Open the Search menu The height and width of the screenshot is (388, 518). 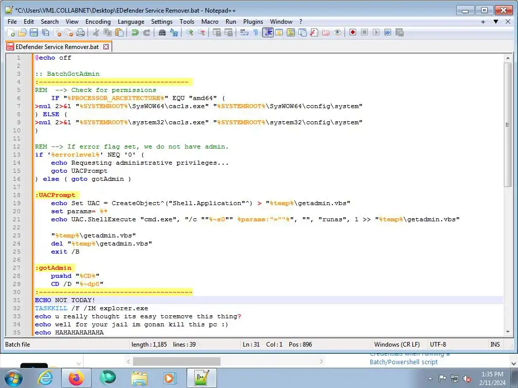tap(50, 21)
